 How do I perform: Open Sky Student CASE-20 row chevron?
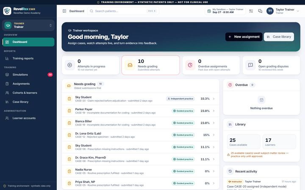tap(213, 99)
